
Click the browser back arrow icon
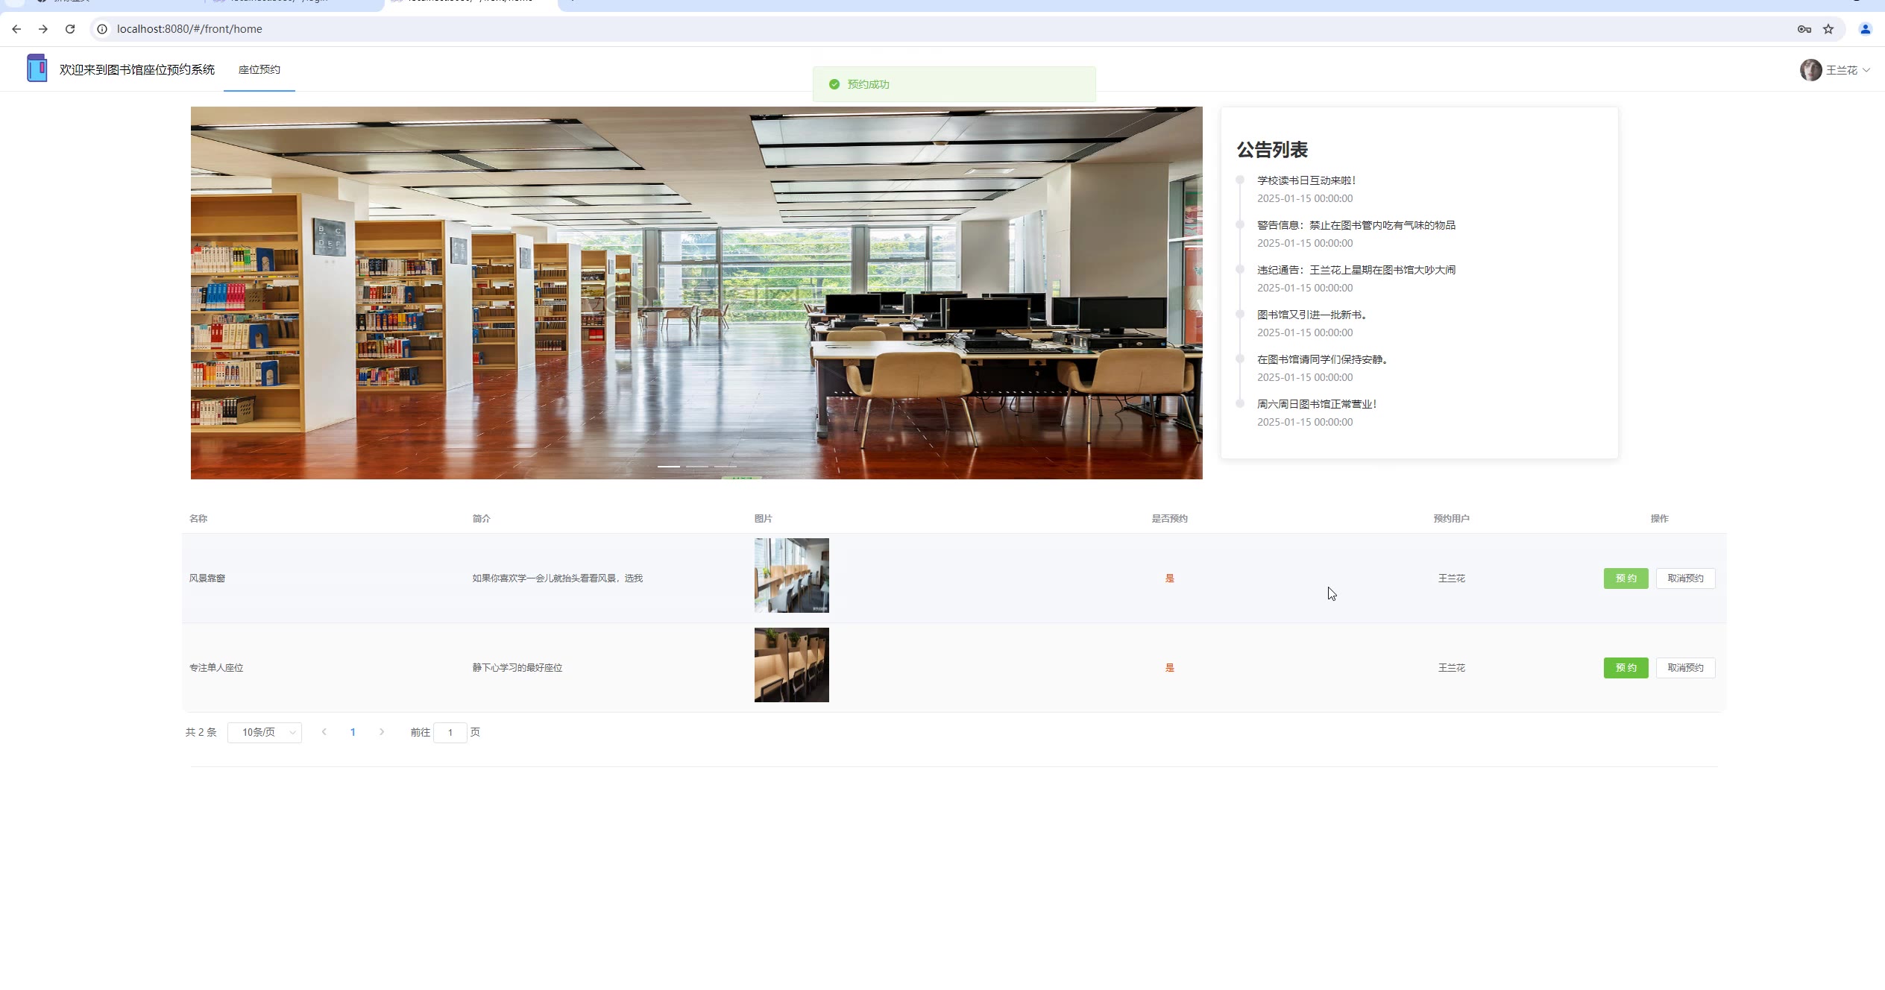(16, 29)
